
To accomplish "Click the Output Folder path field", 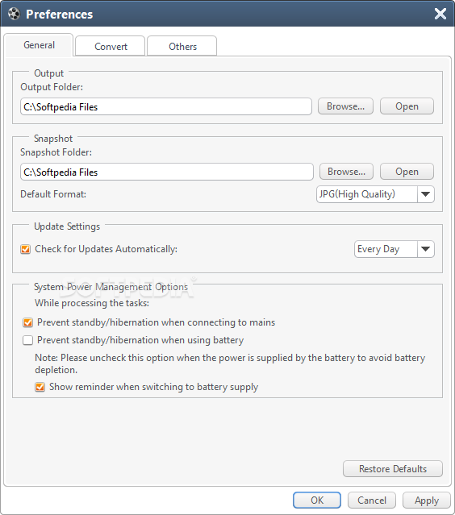I will tap(166, 106).
